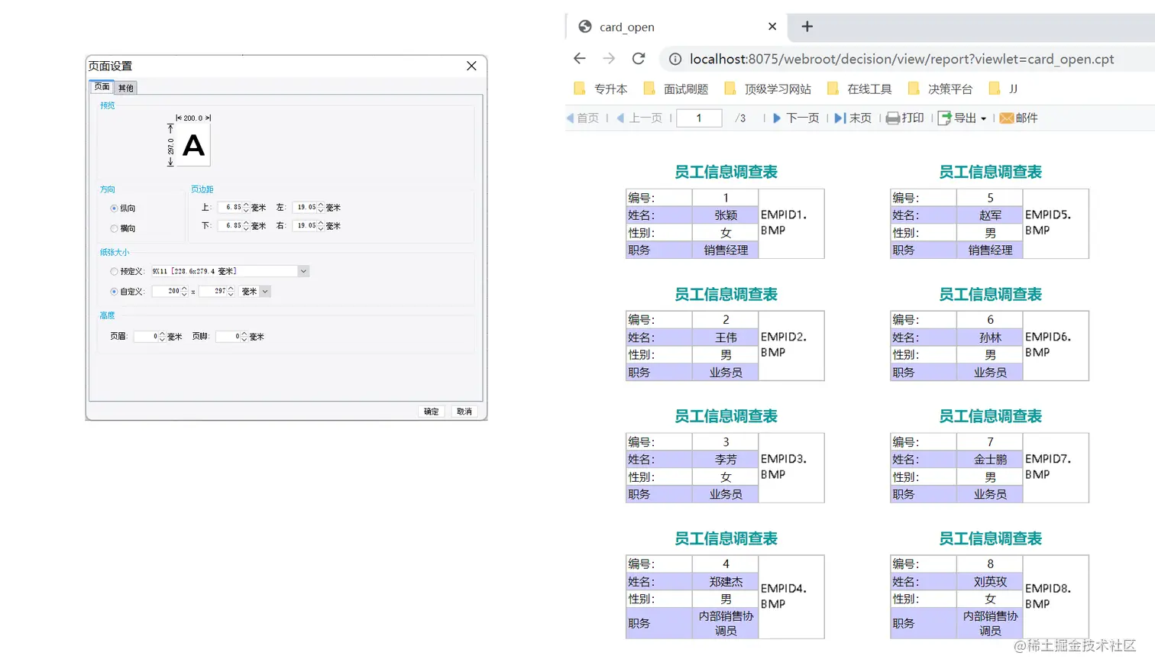This screenshot has width=1155, height=672.
Task: Click the name cell 赵军
Action: point(990,215)
